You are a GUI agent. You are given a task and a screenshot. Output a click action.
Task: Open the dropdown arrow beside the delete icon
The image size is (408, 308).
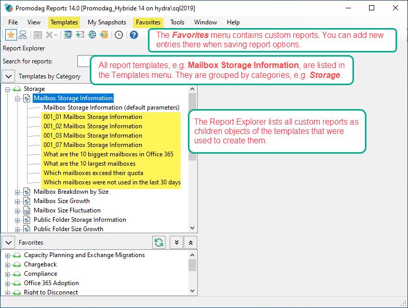tap(56, 35)
